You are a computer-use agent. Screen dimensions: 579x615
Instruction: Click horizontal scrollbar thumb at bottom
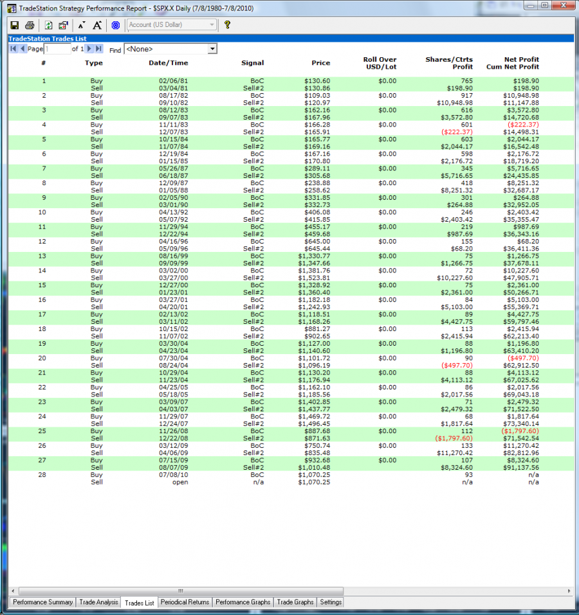[181, 591]
